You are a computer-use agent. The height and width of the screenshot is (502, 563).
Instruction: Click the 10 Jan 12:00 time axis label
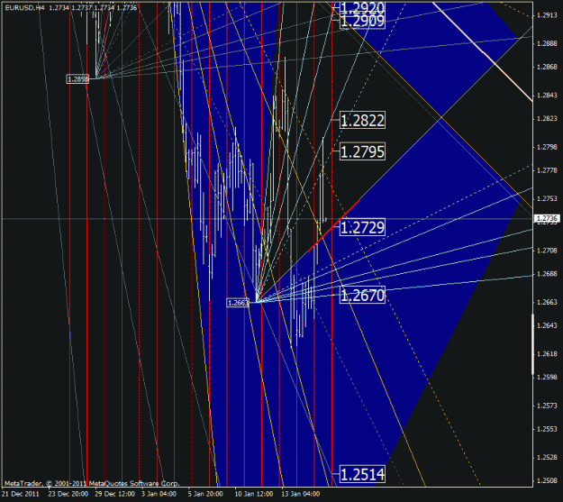(x=254, y=494)
